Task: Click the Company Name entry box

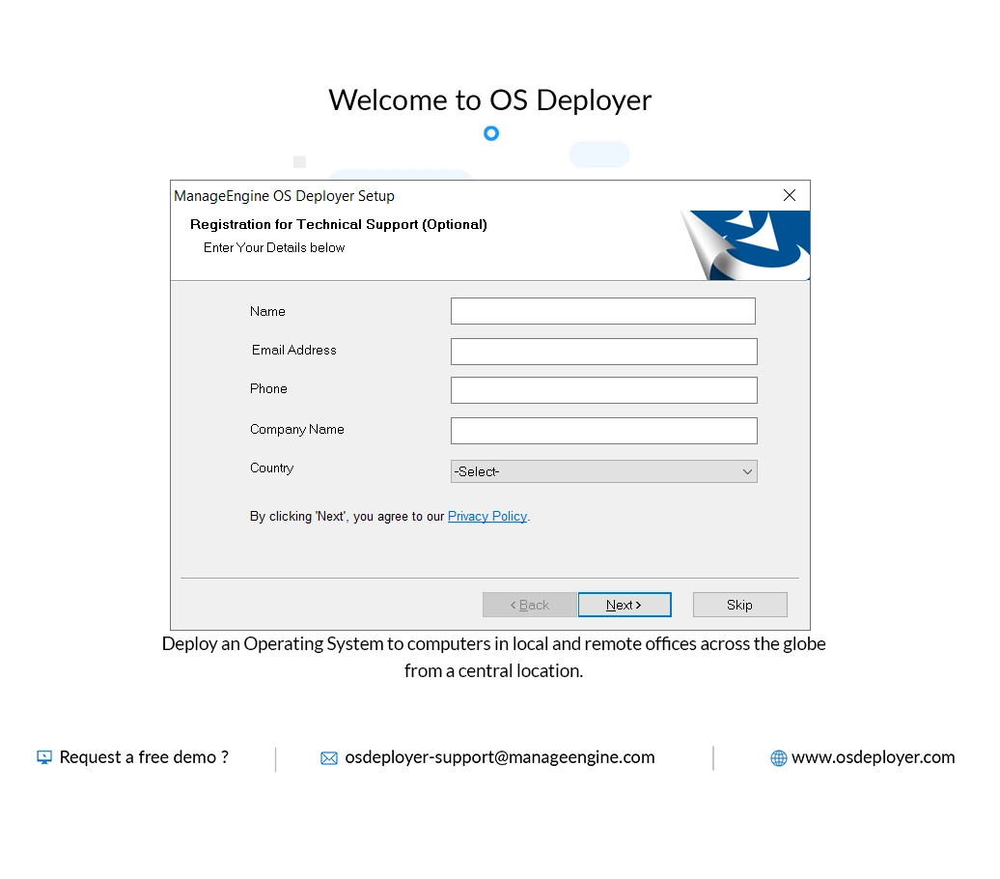Action: pos(603,430)
